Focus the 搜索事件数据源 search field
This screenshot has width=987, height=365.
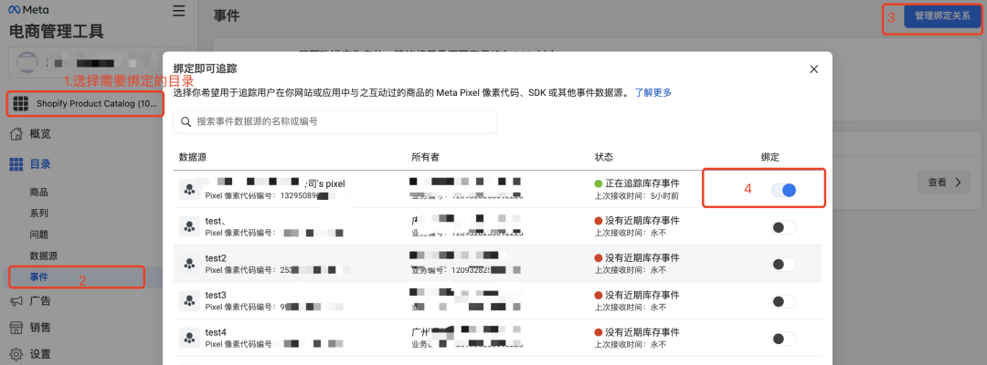pyautogui.click(x=335, y=122)
